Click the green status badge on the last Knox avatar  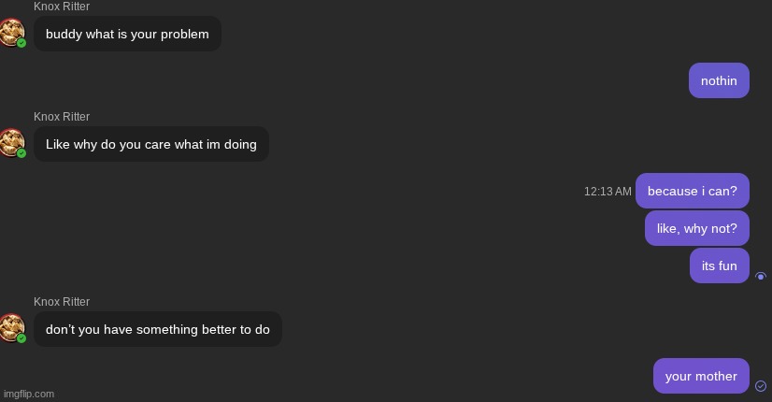[x=21, y=338]
